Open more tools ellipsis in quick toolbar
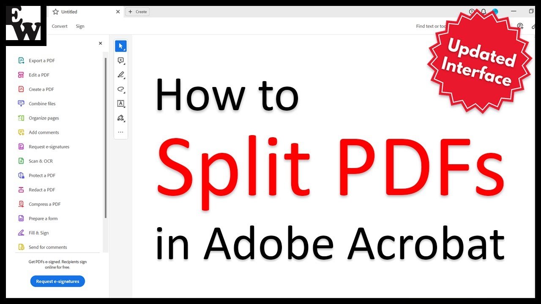Viewport: 541px width, 304px height. 121,132
